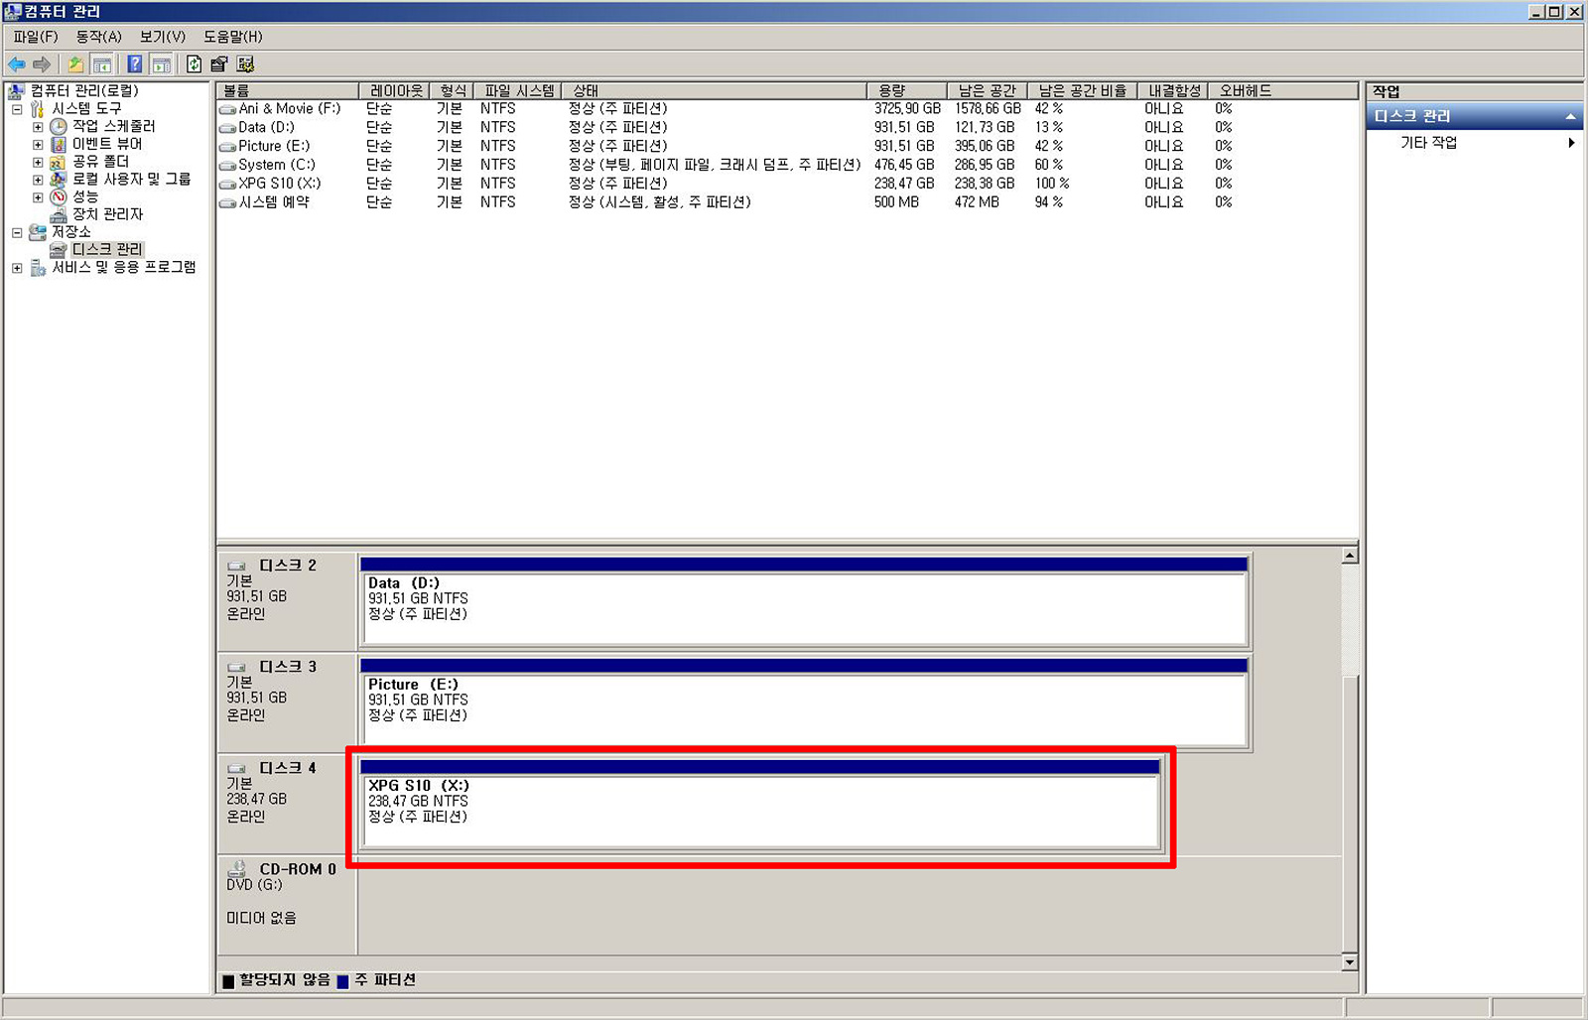Expand the 기타 작업 submenu arrow
This screenshot has height=1020, width=1588.
[x=1571, y=142]
